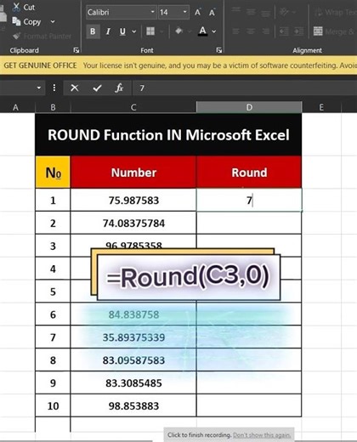The width and height of the screenshot is (357, 442).
Task: Expand the Copy options arrow
Action: pyautogui.click(x=53, y=22)
